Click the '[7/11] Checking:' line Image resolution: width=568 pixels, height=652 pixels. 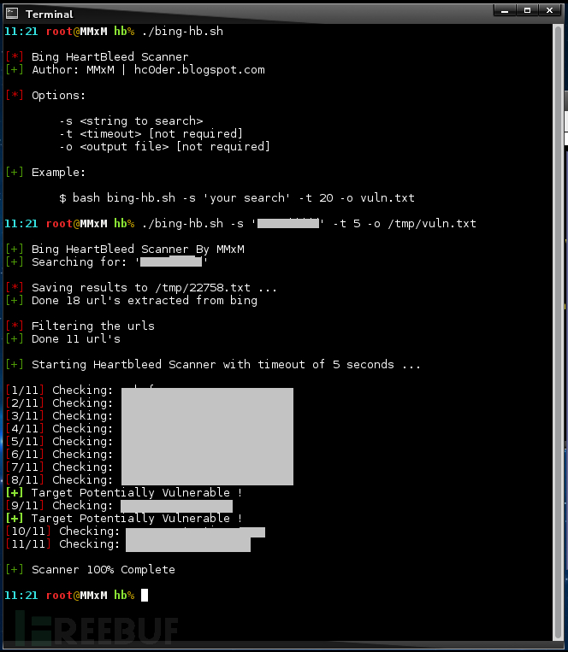click(59, 467)
